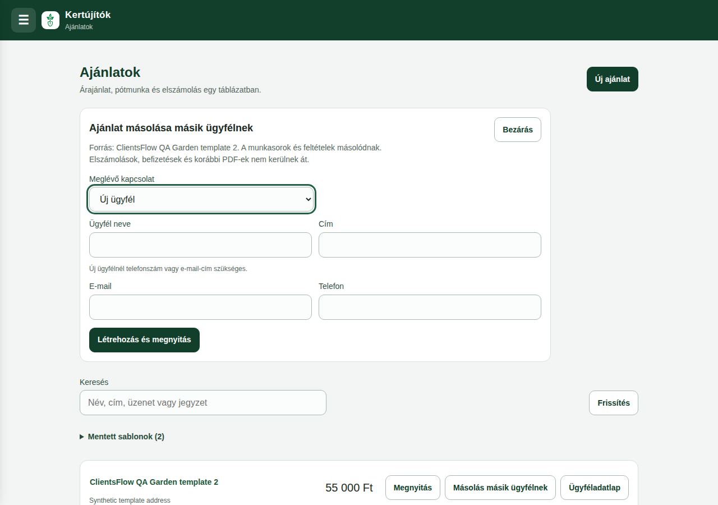Click the Kertújítók app title in header
Image resolution: width=718 pixels, height=505 pixels.
(88, 15)
